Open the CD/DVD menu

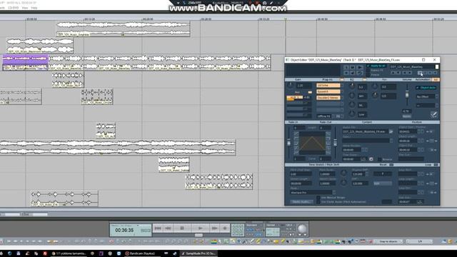pos(14,8)
